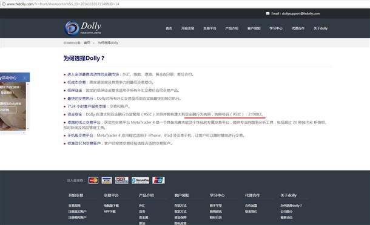Click the footer 交易平台 column heading

pos(111,195)
